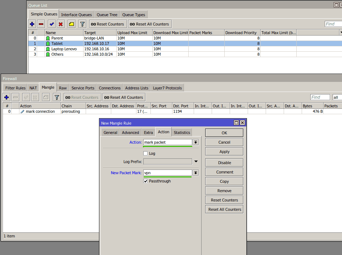342x255 pixels.
Task: Add a new simple queue with plus icon
Action: click(x=32, y=24)
